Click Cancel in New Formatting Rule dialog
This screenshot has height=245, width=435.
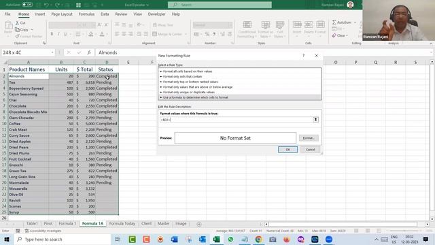tap(310, 150)
